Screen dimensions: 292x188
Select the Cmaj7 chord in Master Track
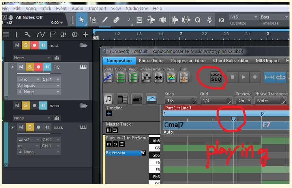[212, 125]
